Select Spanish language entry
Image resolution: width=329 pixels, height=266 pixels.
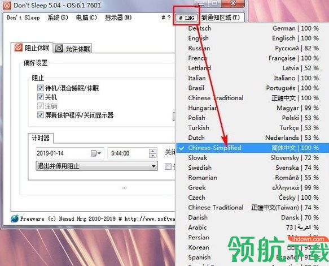click(252, 258)
